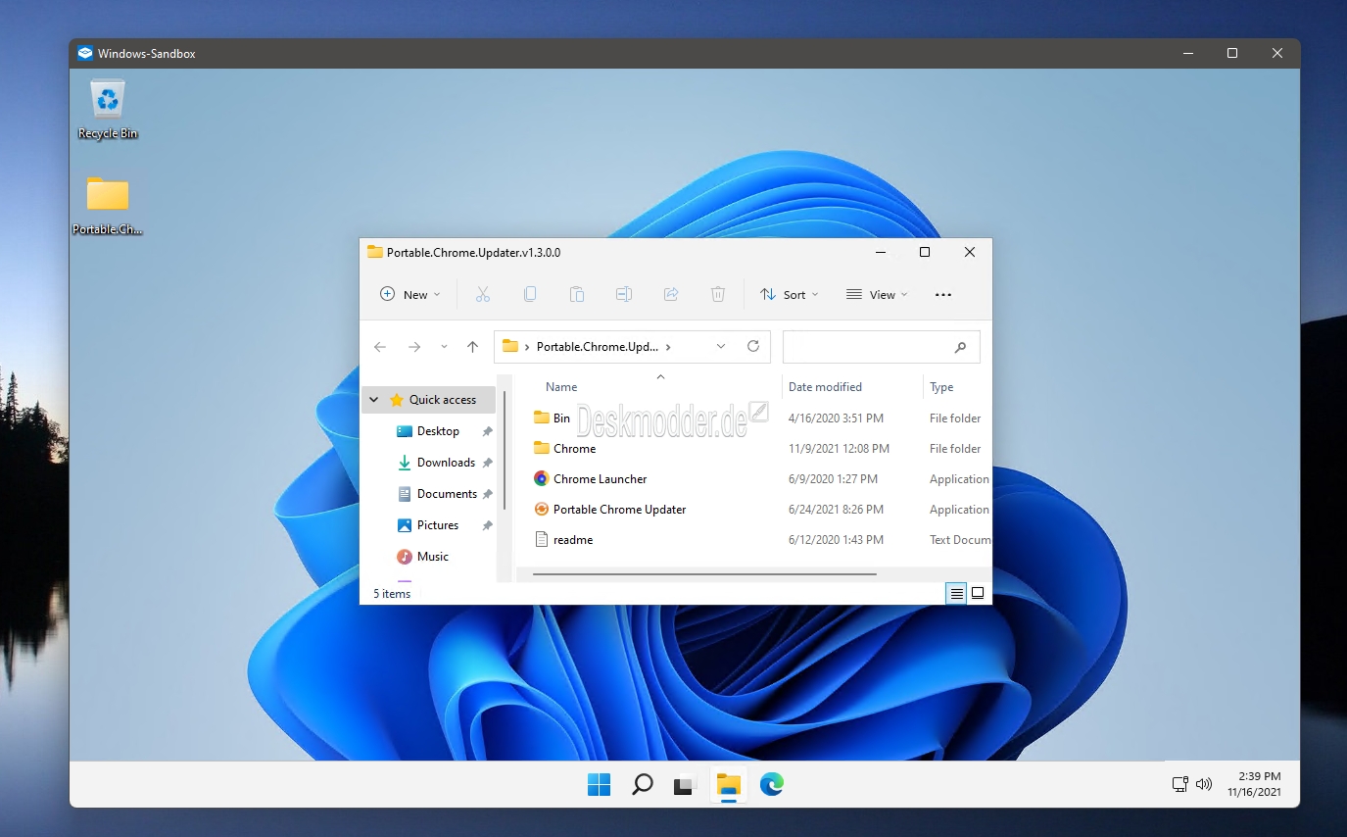This screenshot has width=1347, height=837.
Task: Open the See more ellipsis menu
Action: (943, 294)
